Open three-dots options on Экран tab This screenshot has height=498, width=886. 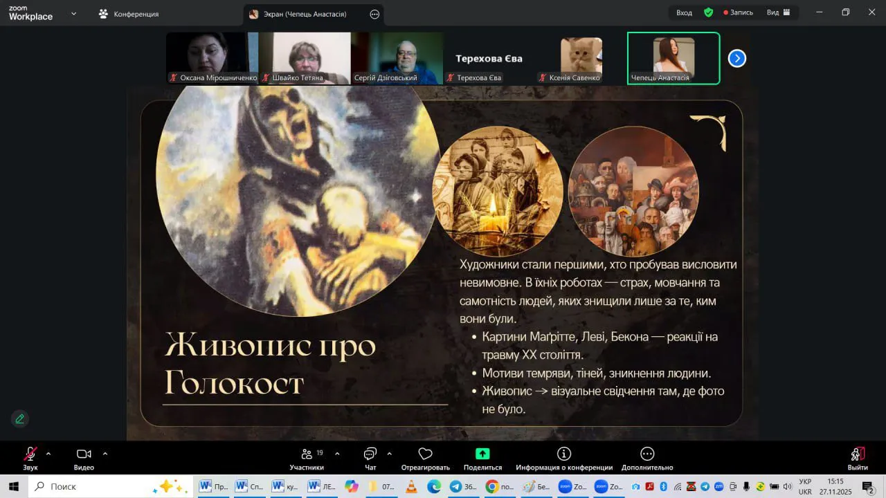point(374,14)
